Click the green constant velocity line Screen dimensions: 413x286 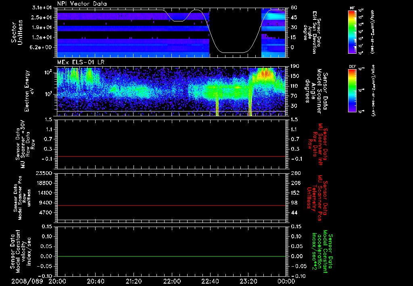click(x=171, y=257)
